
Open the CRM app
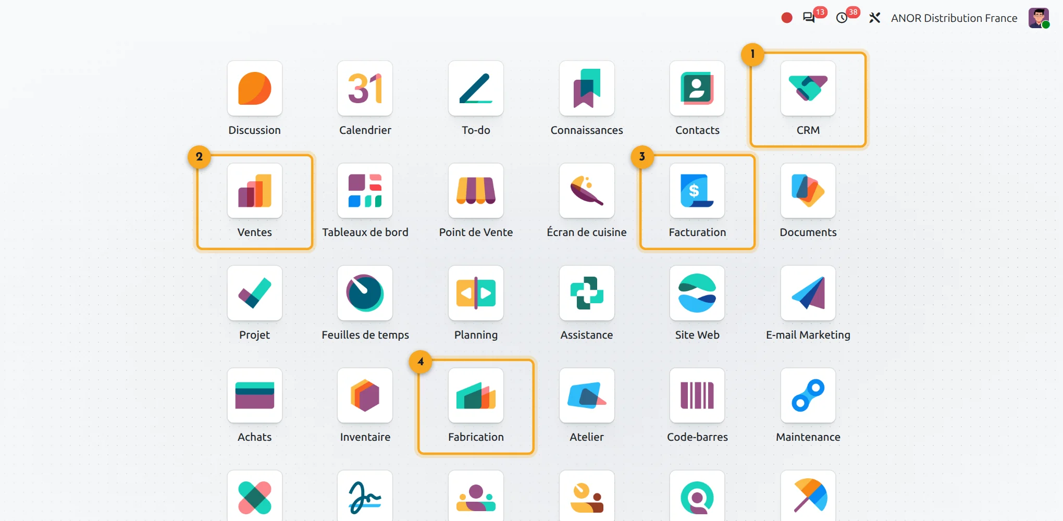[808, 89]
